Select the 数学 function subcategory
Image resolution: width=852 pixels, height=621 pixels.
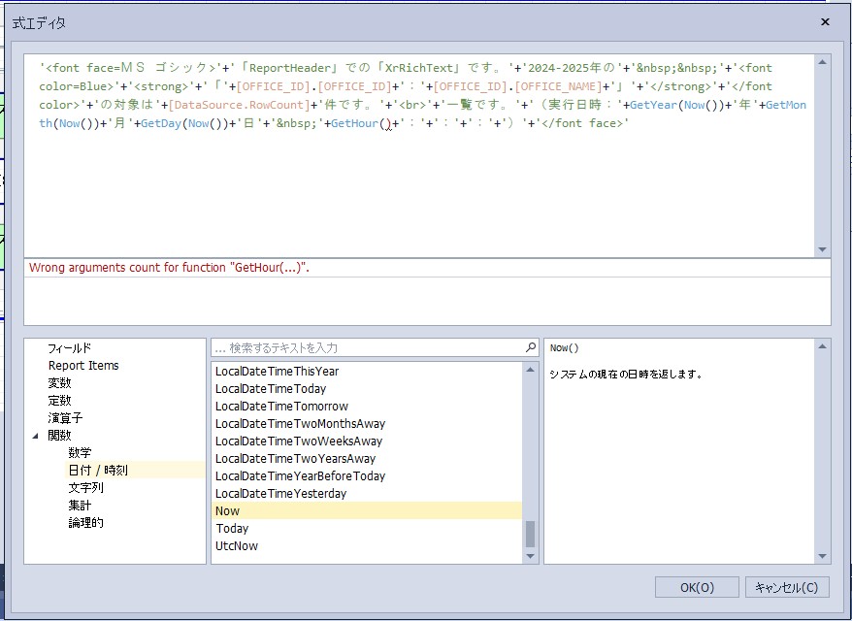point(80,452)
